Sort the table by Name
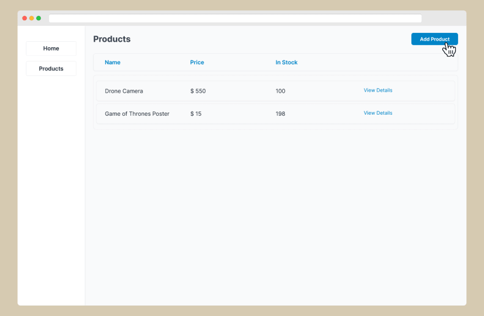The height and width of the screenshot is (316, 484). (x=112, y=62)
